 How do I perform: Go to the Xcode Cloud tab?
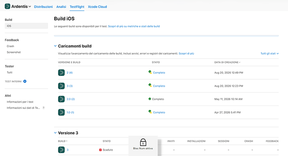point(97,7)
